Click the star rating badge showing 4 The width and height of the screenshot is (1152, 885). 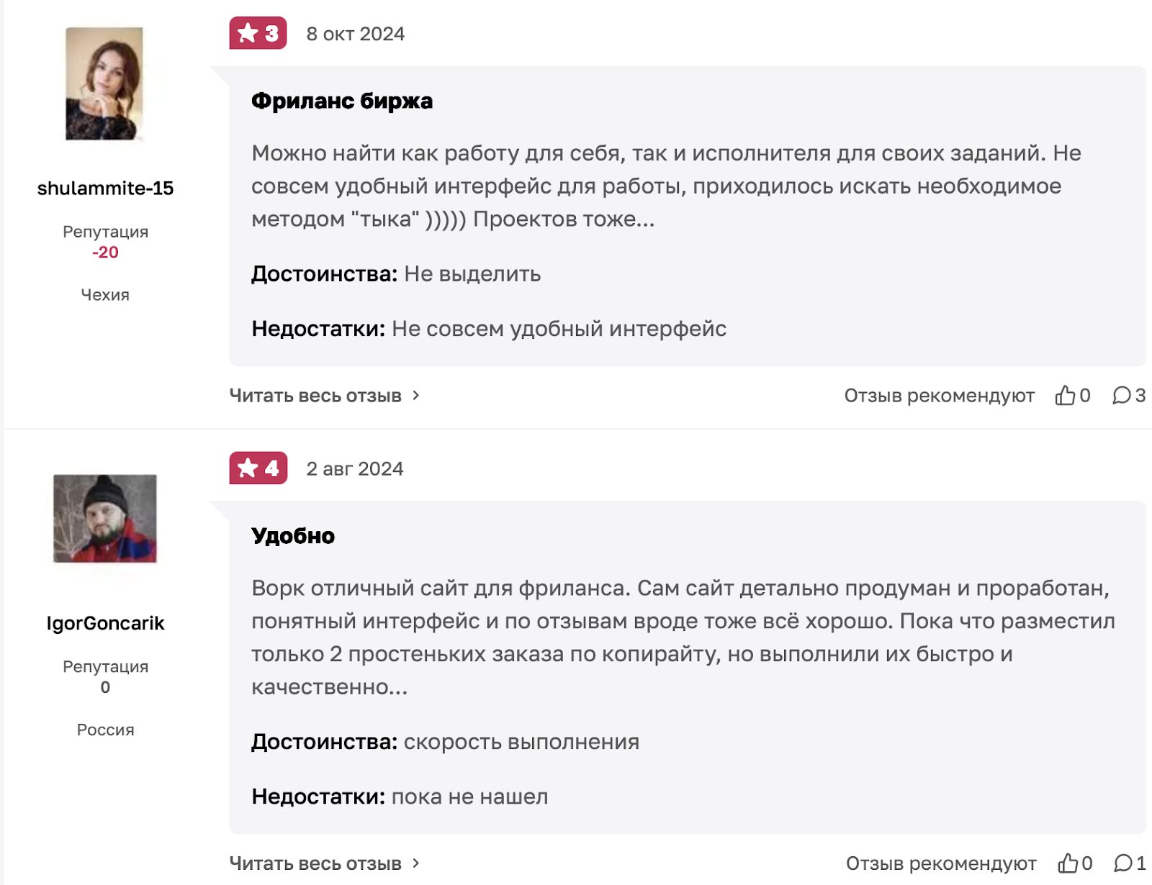click(x=259, y=468)
